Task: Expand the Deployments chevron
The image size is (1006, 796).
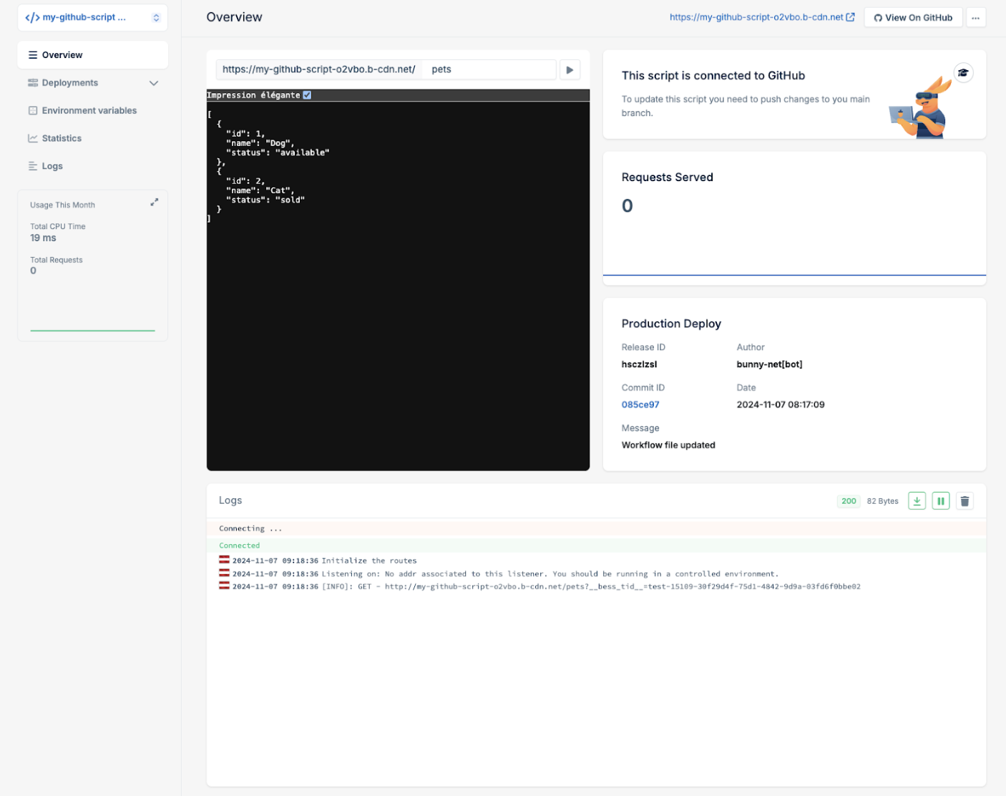Action: pos(153,83)
